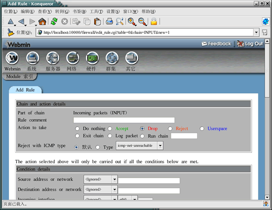Click the Webmin logo in header
272x210 pixels.
18,45
